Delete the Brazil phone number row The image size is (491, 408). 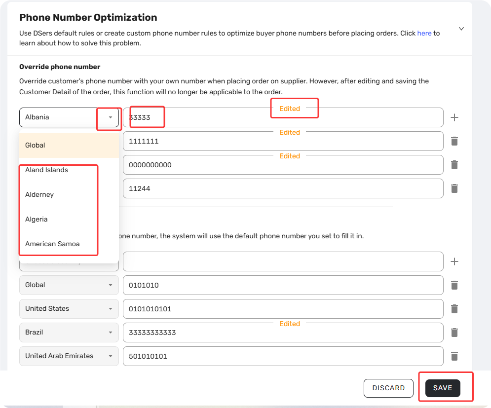coord(454,333)
